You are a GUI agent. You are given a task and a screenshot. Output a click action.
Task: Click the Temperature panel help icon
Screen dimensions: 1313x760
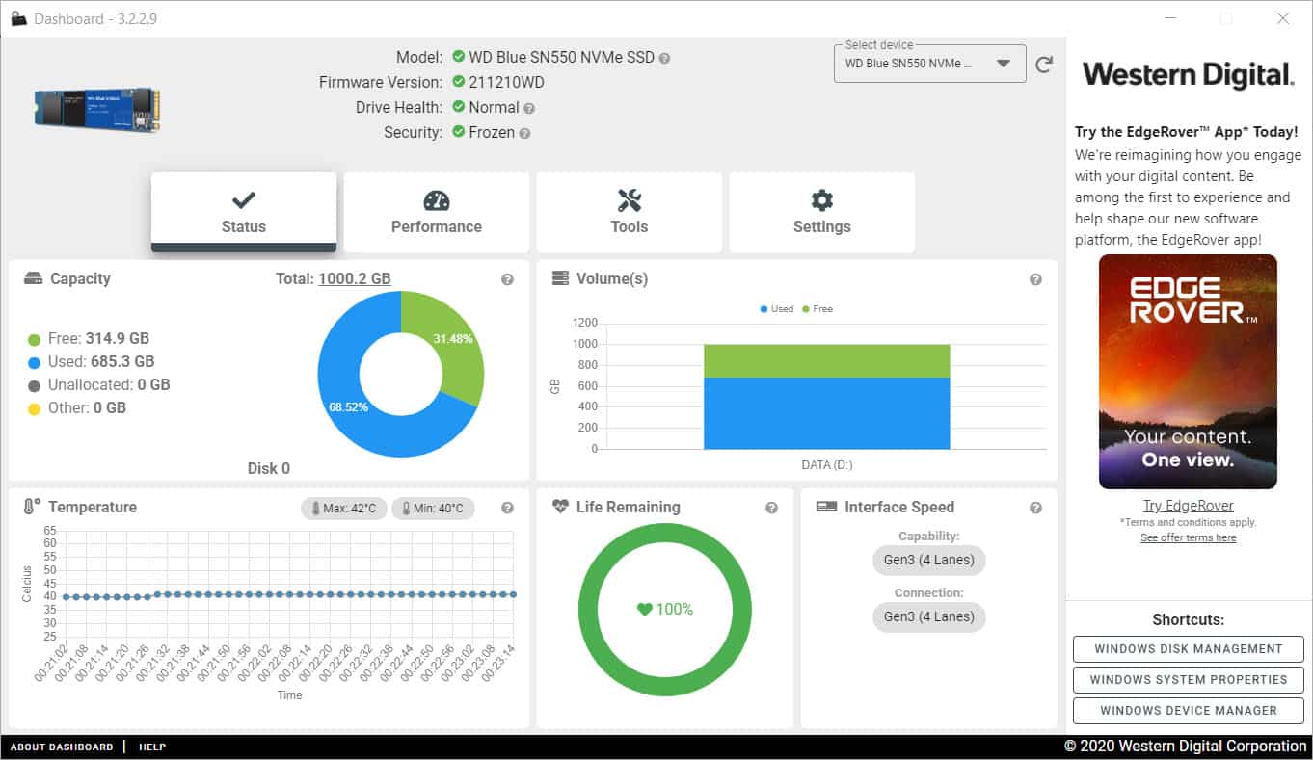[x=507, y=508]
